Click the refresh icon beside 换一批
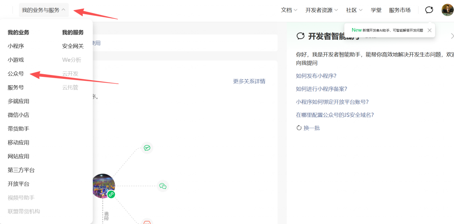The width and height of the screenshot is (454, 224). (299, 128)
